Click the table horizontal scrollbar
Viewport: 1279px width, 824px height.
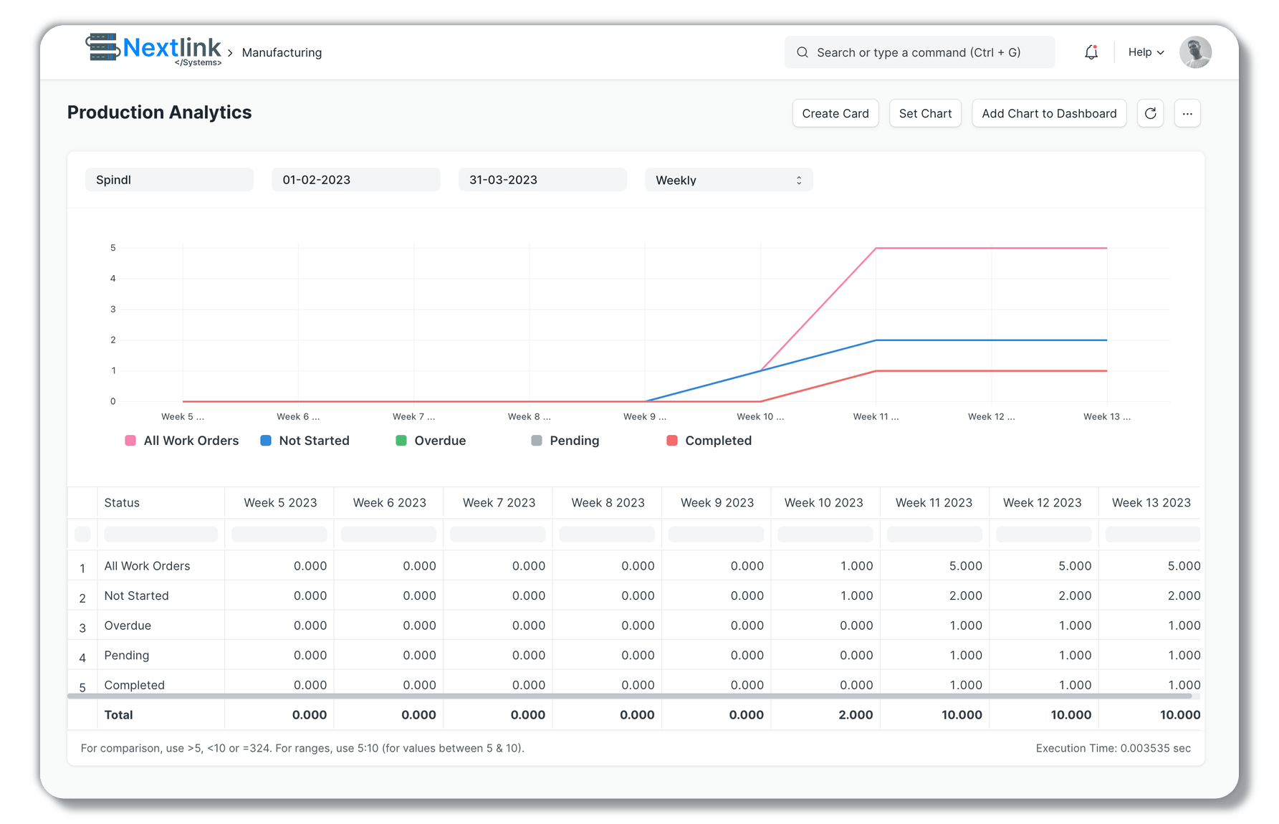pos(629,696)
